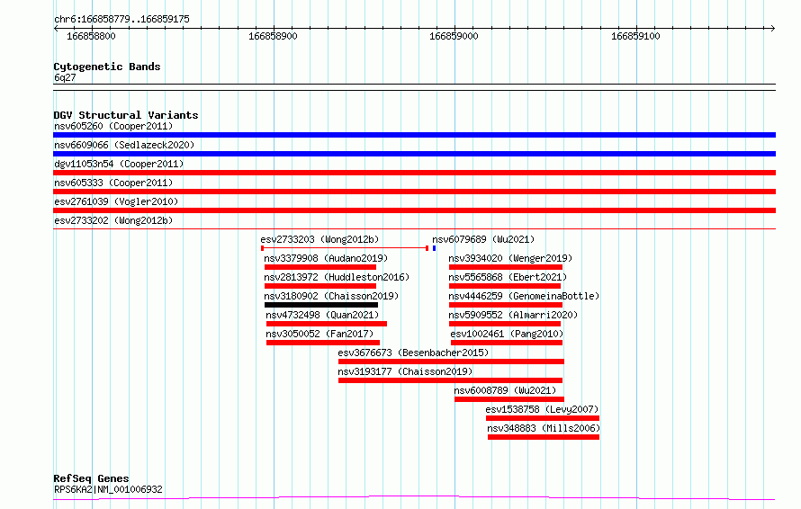801x509 pixels.
Task: Select the red bar under esv1002461 (Pang2010)
Action: tap(507, 343)
